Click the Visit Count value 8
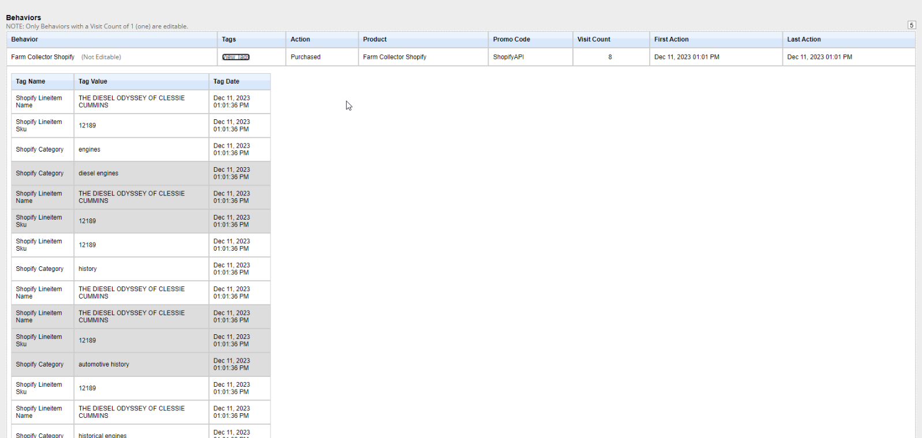Viewport: 922px width, 438px height. pos(610,57)
